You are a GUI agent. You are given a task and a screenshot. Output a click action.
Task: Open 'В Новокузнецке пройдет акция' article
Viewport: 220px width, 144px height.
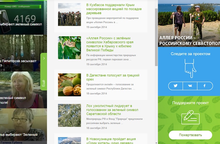coord(111,141)
